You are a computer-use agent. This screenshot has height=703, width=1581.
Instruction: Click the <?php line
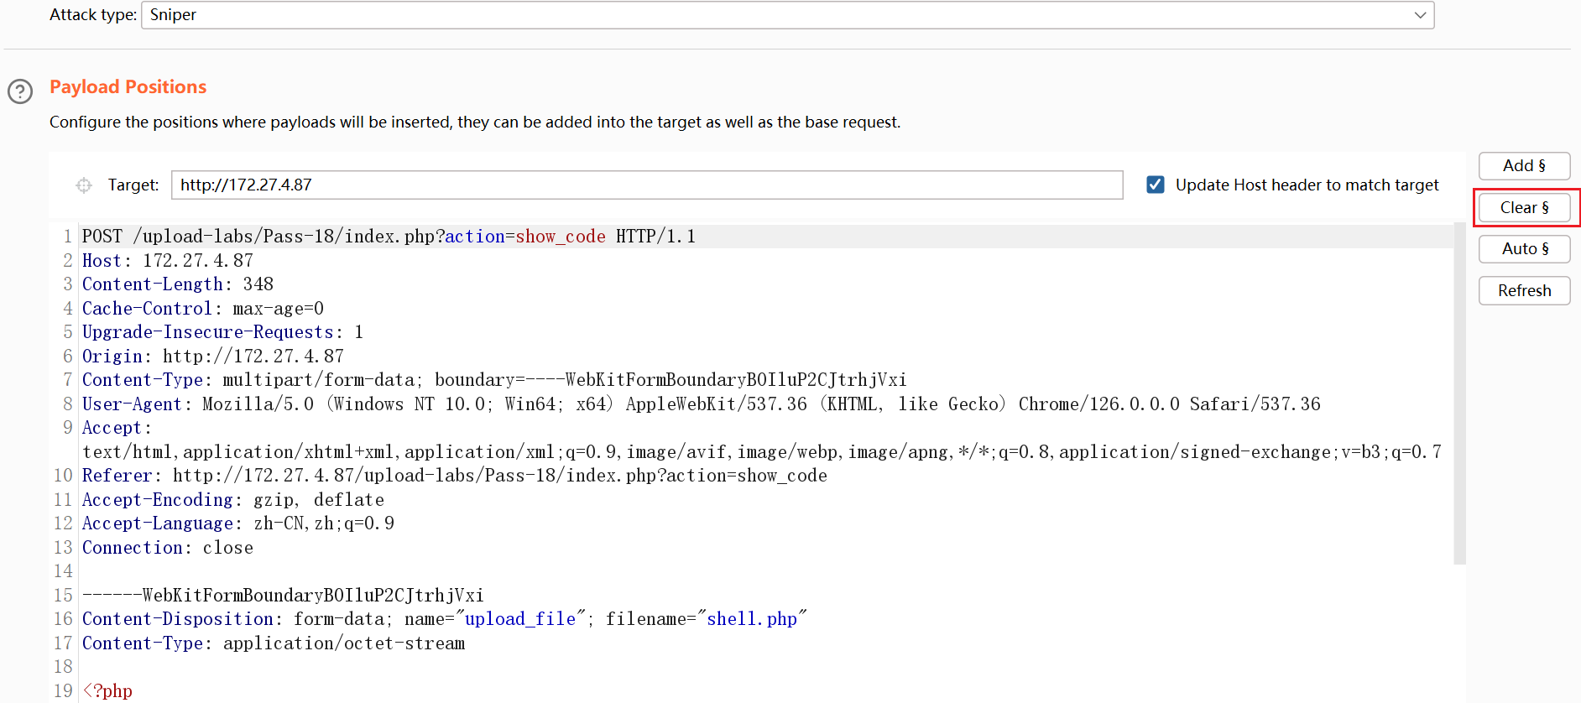(x=107, y=691)
